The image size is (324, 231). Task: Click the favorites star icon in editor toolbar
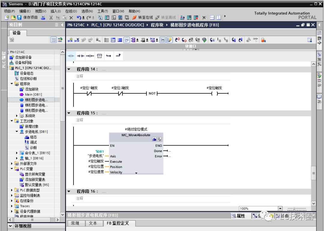click(169, 40)
